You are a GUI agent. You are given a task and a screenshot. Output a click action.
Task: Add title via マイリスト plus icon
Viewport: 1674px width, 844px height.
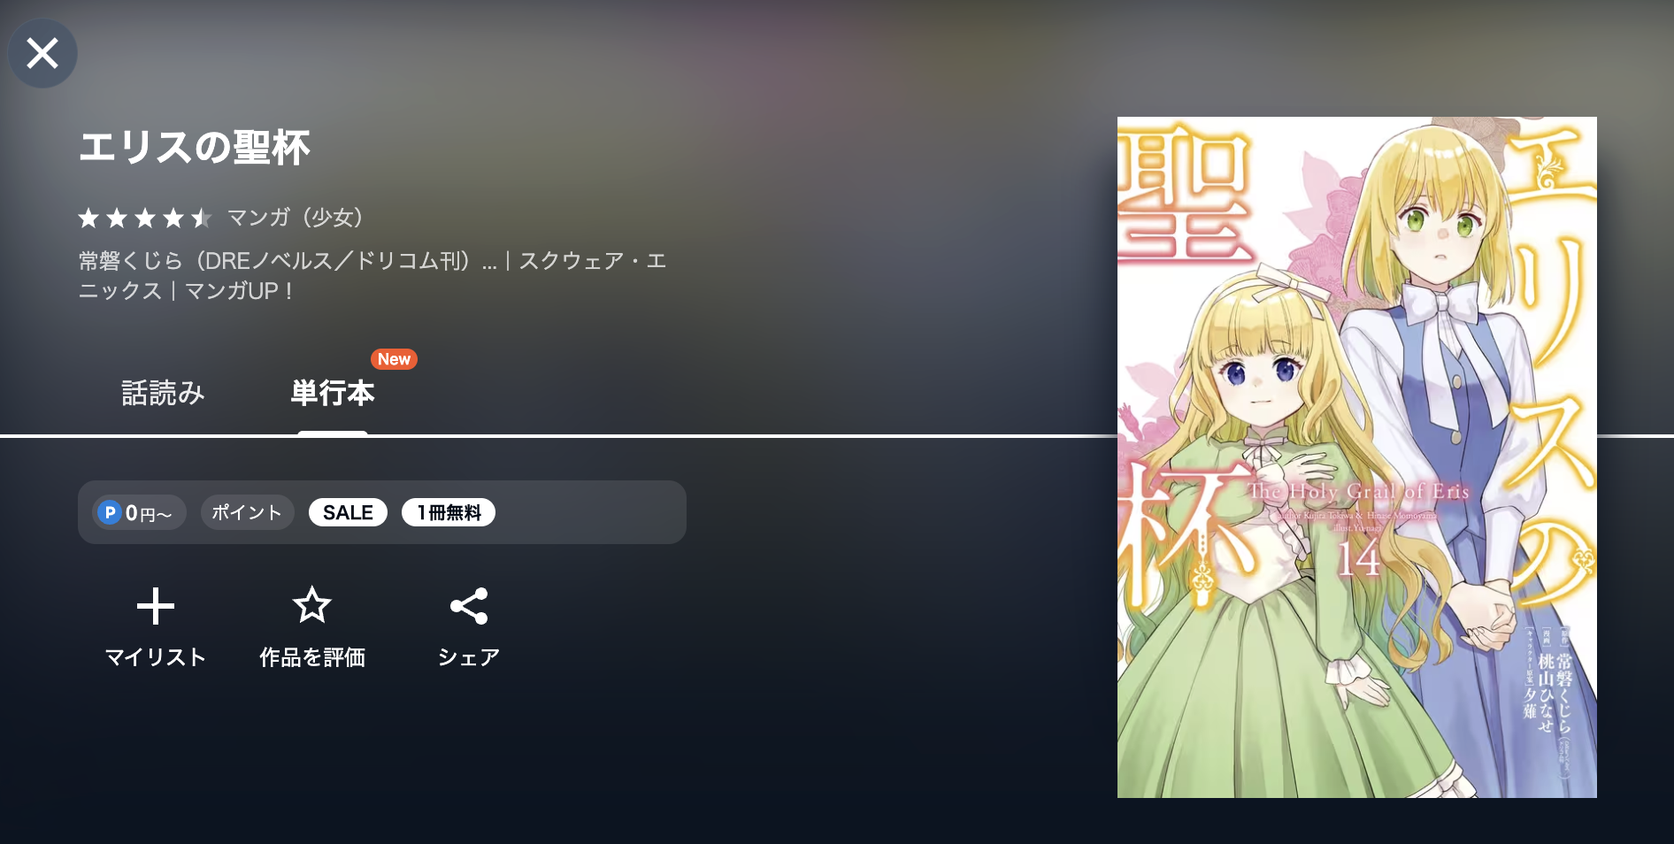click(156, 607)
